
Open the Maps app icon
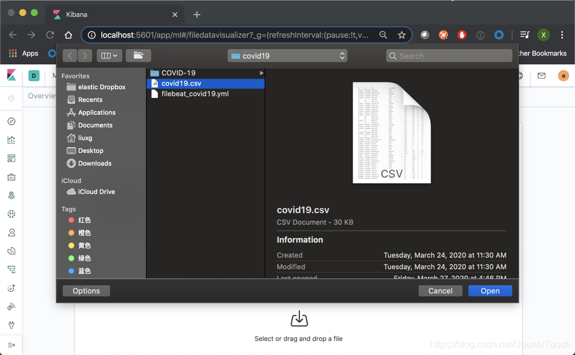pos(10,195)
